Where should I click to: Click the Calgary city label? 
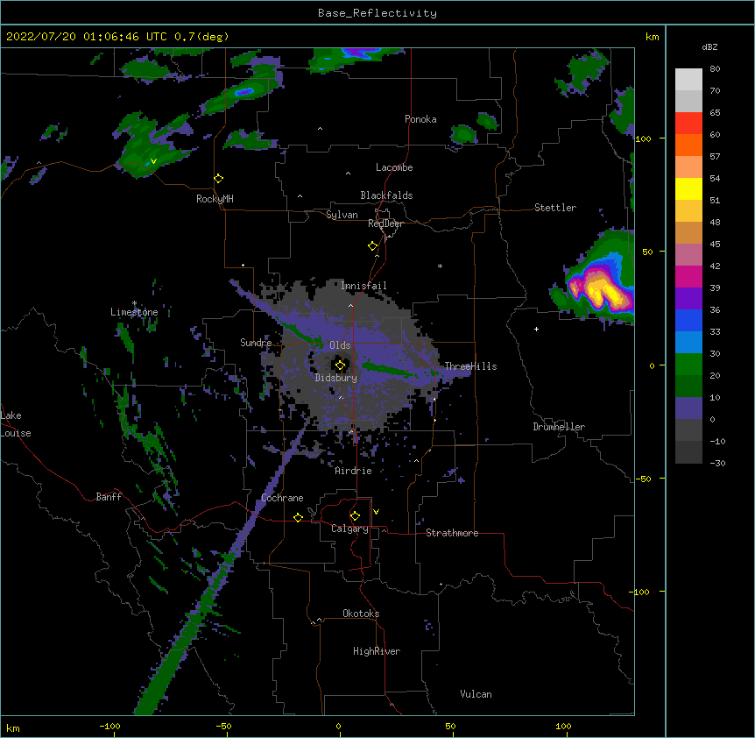click(x=349, y=529)
